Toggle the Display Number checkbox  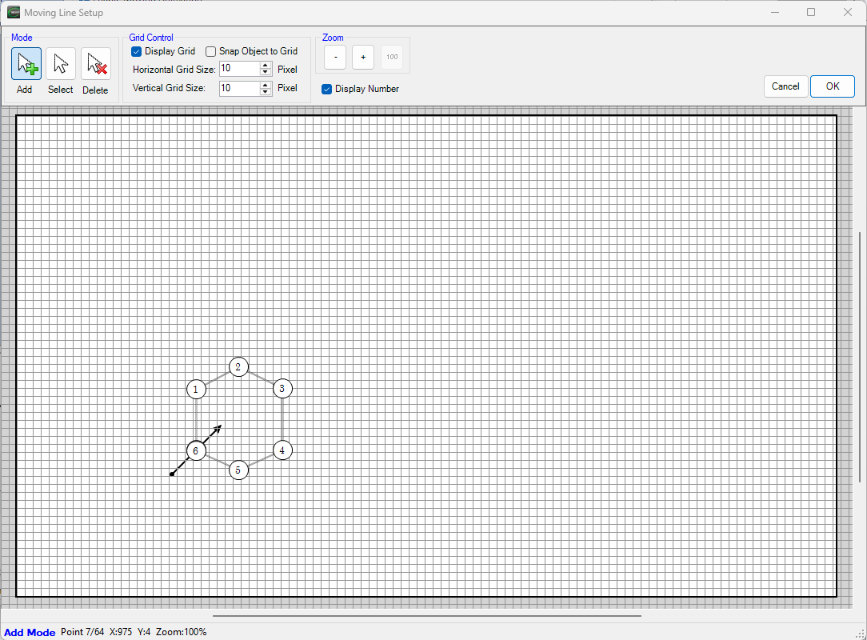pyautogui.click(x=327, y=89)
